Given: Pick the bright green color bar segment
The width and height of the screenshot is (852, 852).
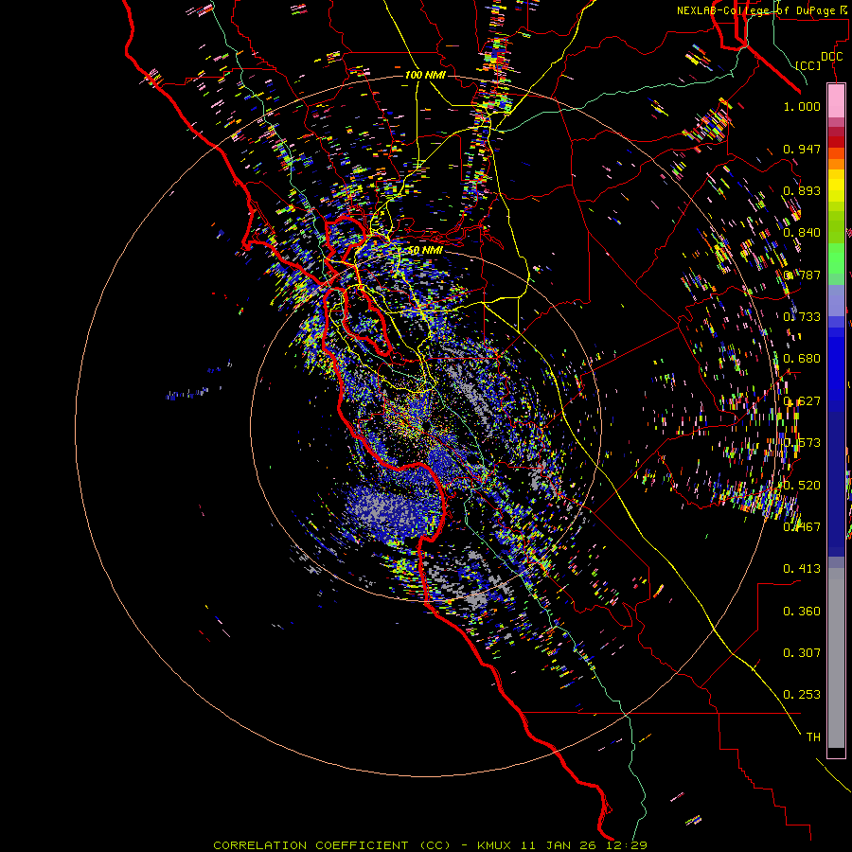Looking at the screenshot, I should point(836,258).
